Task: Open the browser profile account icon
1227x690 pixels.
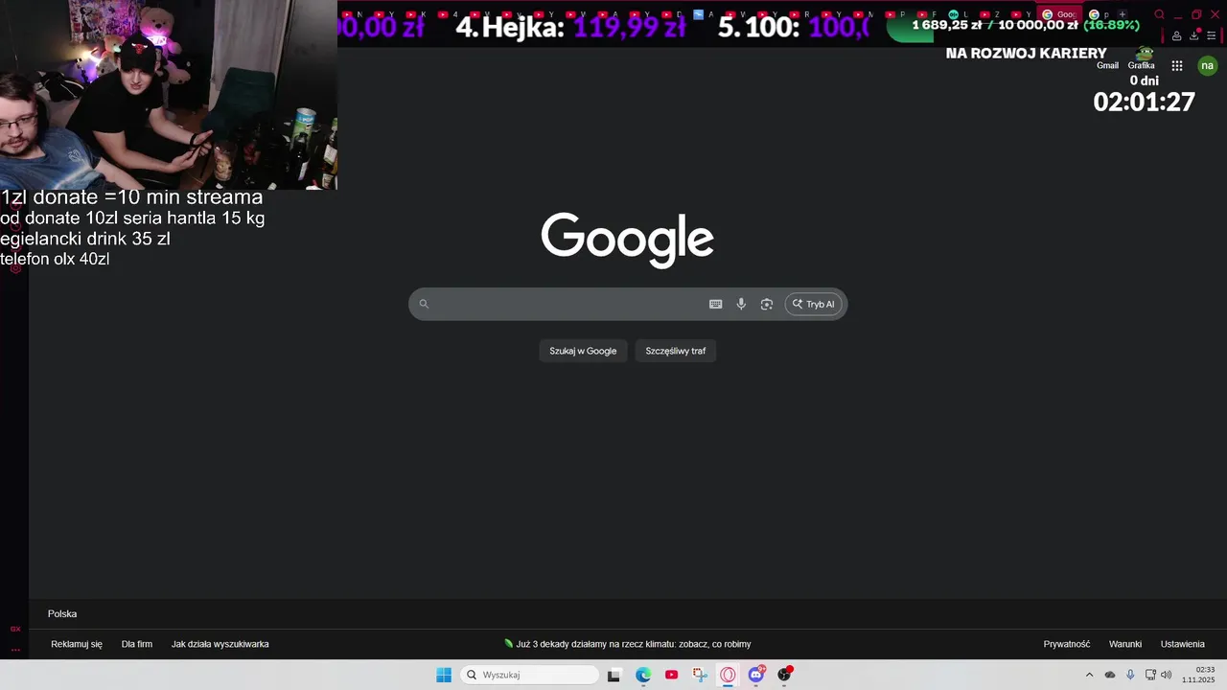Action: (x=1176, y=36)
